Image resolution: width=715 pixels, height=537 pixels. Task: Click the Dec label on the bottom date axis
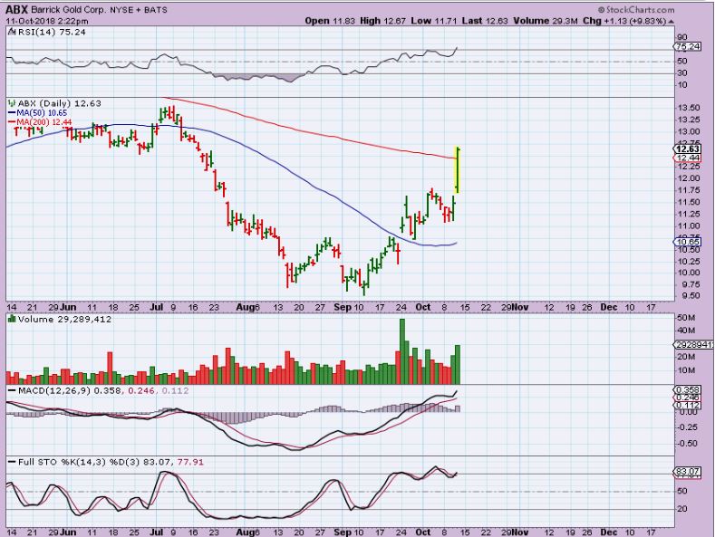point(608,532)
